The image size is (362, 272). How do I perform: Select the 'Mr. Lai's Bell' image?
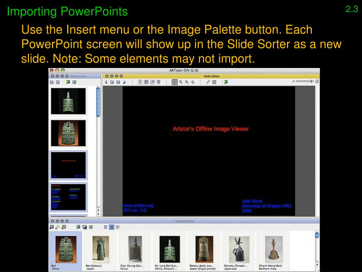pyautogui.click(x=170, y=251)
